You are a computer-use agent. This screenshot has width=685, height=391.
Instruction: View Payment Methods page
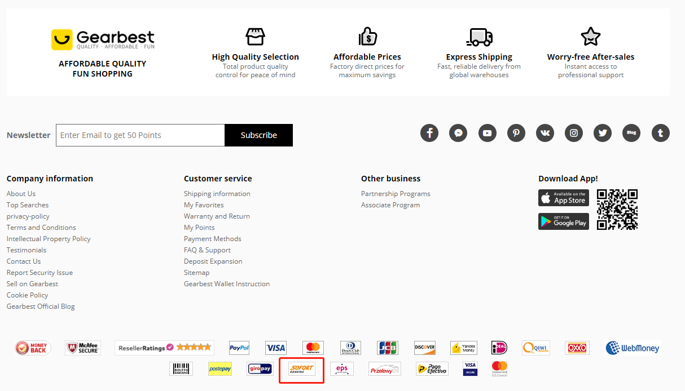point(212,239)
